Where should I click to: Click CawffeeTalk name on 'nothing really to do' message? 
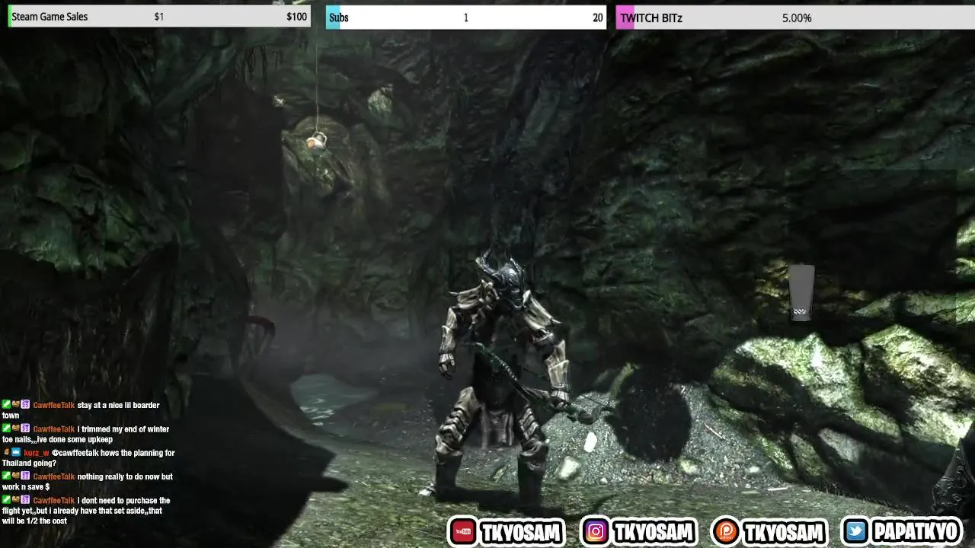click(x=53, y=476)
